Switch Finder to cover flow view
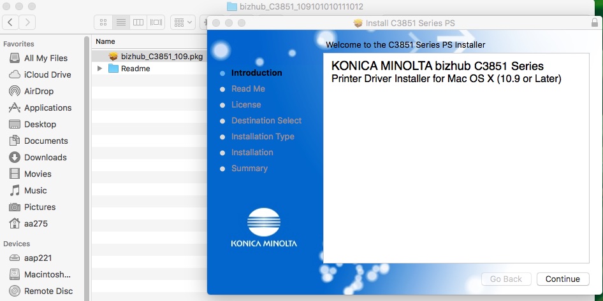 click(x=156, y=22)
